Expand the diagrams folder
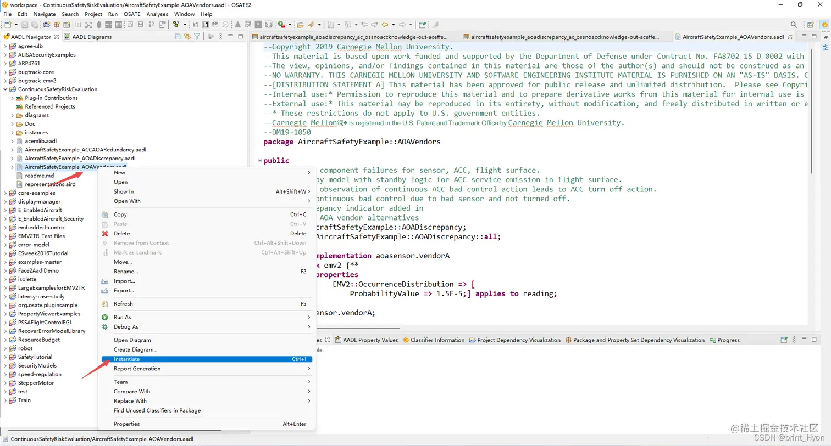The height and width of the screenshot is (446, 831). (13, 115)
